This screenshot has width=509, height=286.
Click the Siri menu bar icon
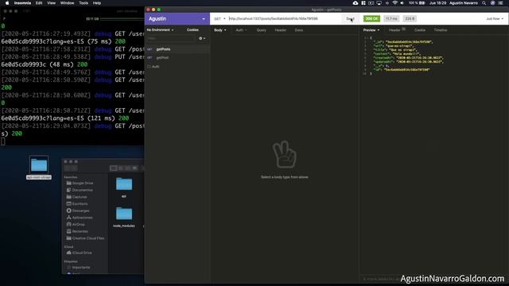492,3
